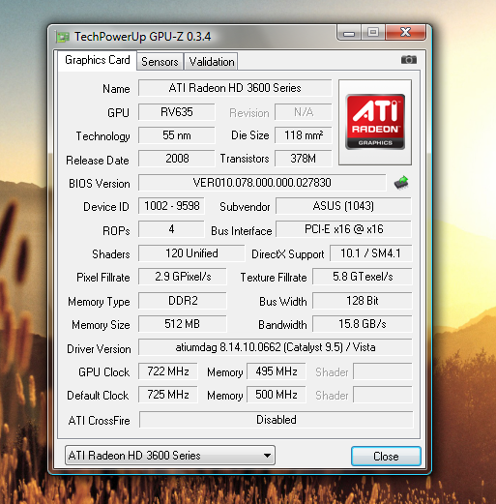This screenshot has height=504, width=496.
Task: Close GPU-Z using the title bar X
Action: [405, 32]
